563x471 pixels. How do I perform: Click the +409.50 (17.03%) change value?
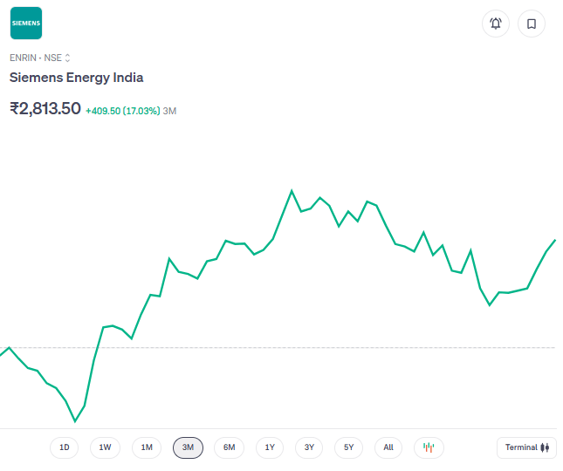coord(122,111)
